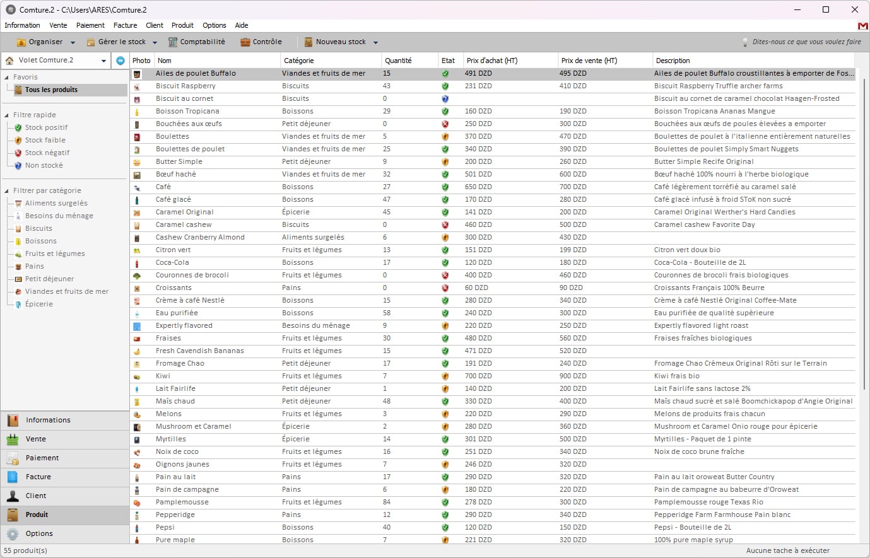The height and width of the screenshot is (558, 870).
Task: Click the Comptabilité toolbar icon
Action: pos(173,42)
